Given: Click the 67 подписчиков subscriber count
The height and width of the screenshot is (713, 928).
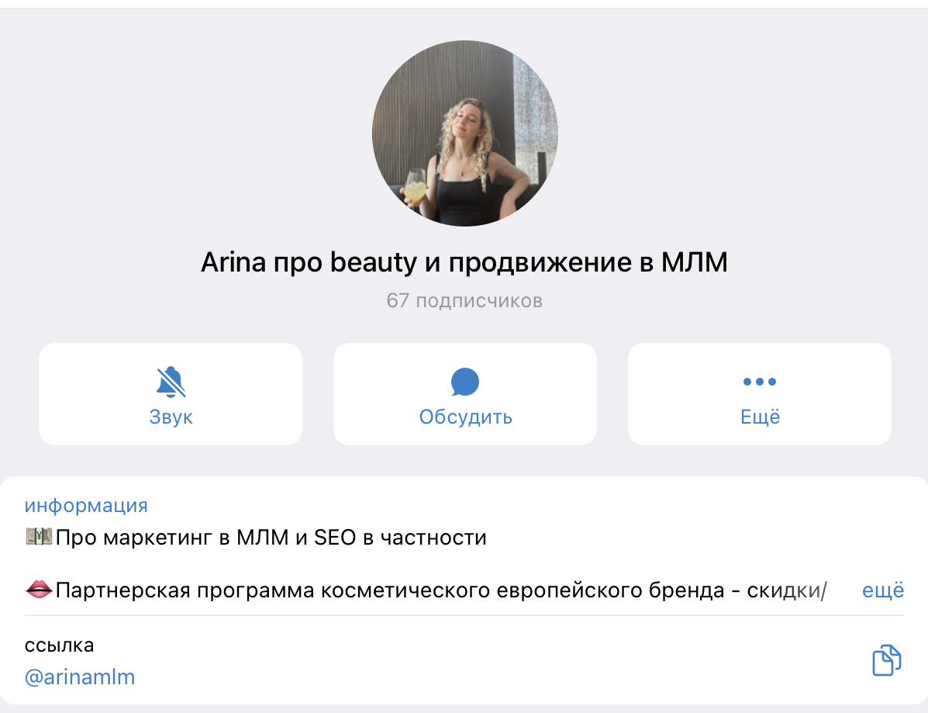Looking at the screenshot, I should [464, 300].
